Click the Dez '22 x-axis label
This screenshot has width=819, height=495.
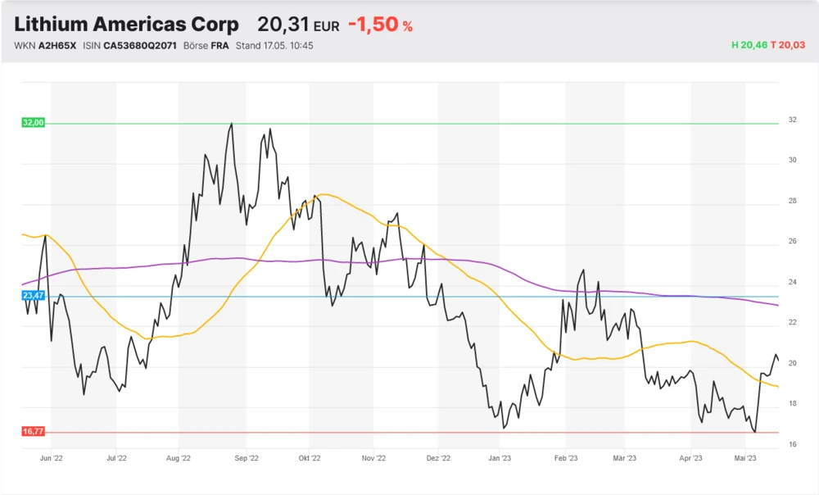439,459
